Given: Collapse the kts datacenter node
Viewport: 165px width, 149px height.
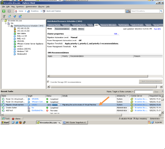Looking at the screenshot, I should coord(6,23).
